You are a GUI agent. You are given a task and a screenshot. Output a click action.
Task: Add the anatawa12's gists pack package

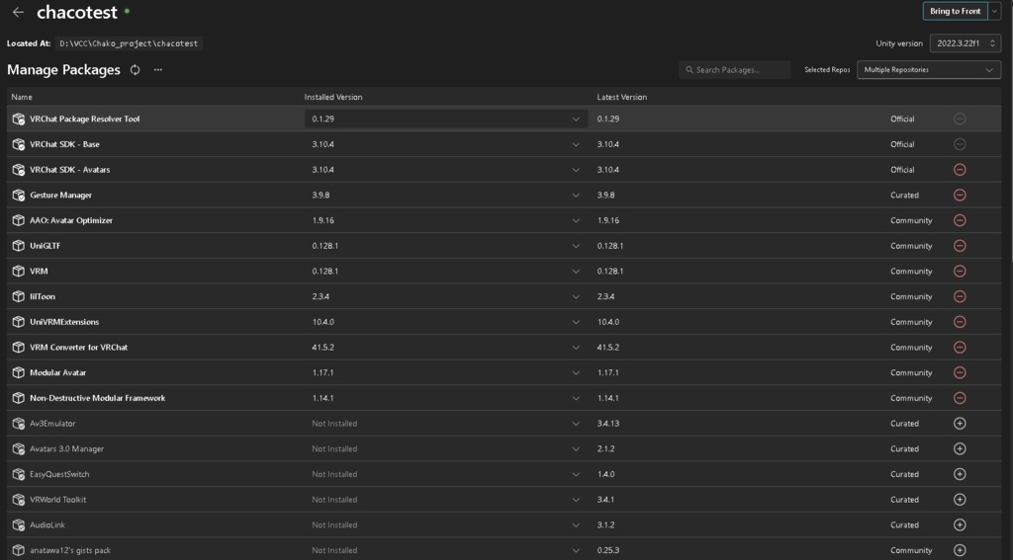[x=960, y=550]
